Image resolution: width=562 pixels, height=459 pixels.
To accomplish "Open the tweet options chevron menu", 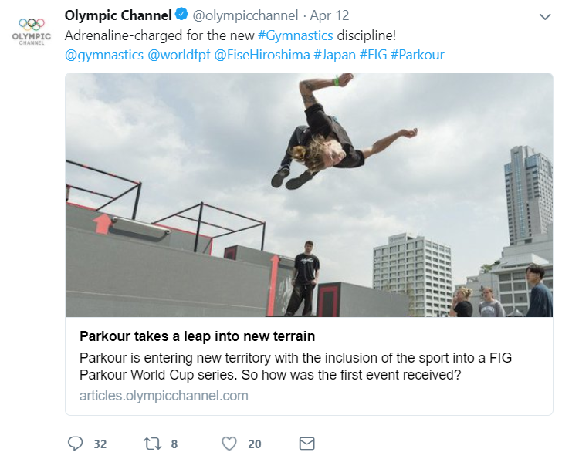I will click(543, 16).
